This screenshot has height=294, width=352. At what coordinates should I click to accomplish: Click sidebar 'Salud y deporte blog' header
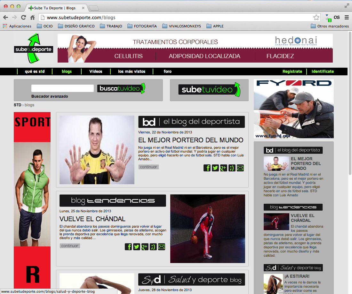(x=293, y=268)
